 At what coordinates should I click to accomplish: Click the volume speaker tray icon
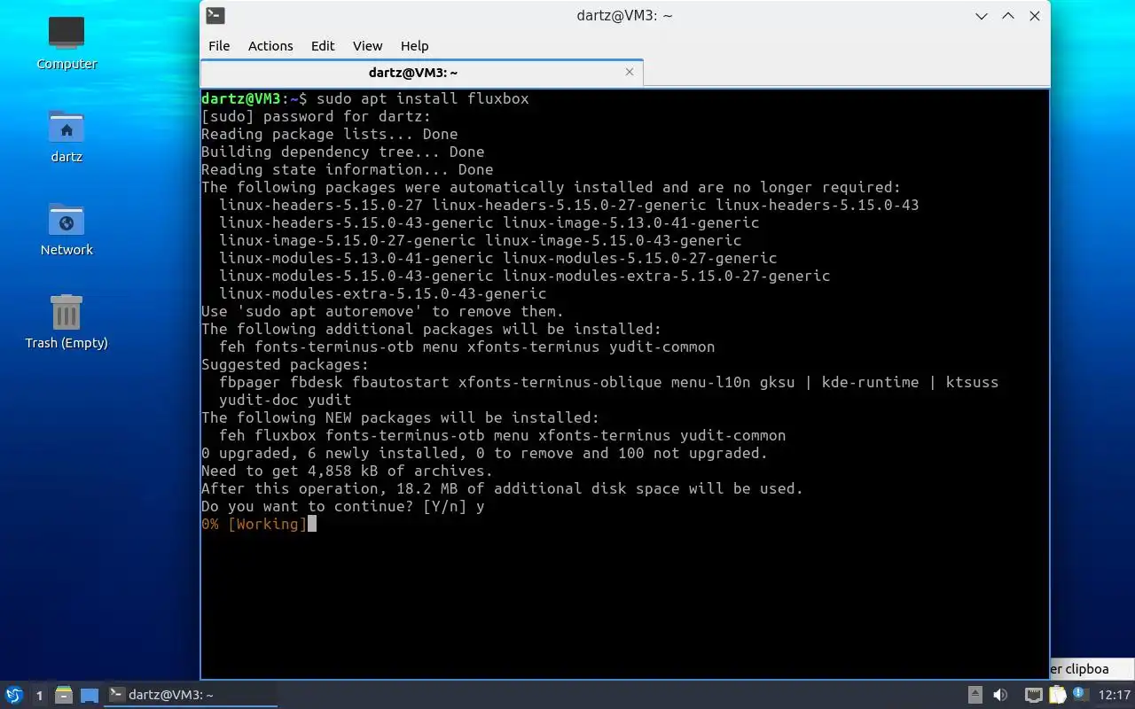pyautogui.click(x=1000, y=695)
